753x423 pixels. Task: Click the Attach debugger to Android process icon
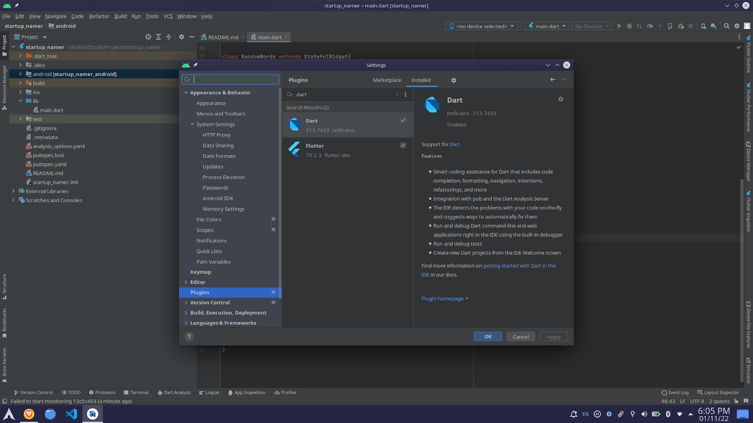pyautogui.click(x=681, y=26)
